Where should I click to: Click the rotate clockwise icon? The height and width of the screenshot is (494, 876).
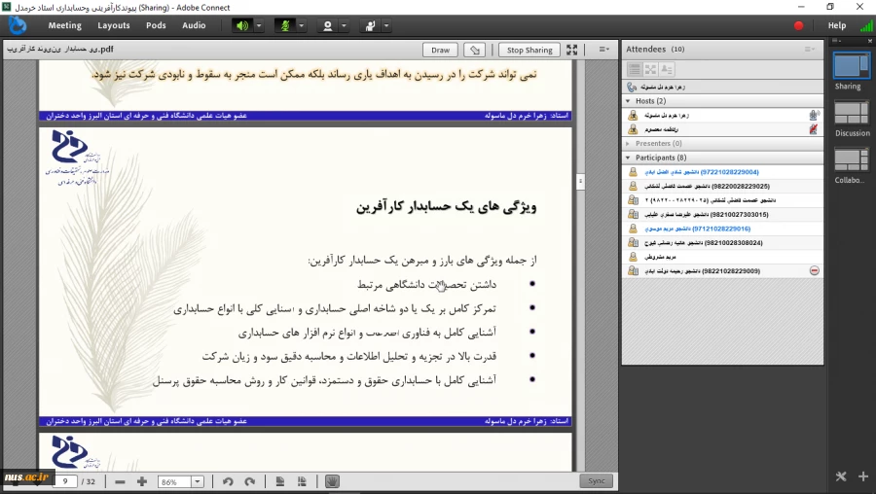tap(250, 481)
